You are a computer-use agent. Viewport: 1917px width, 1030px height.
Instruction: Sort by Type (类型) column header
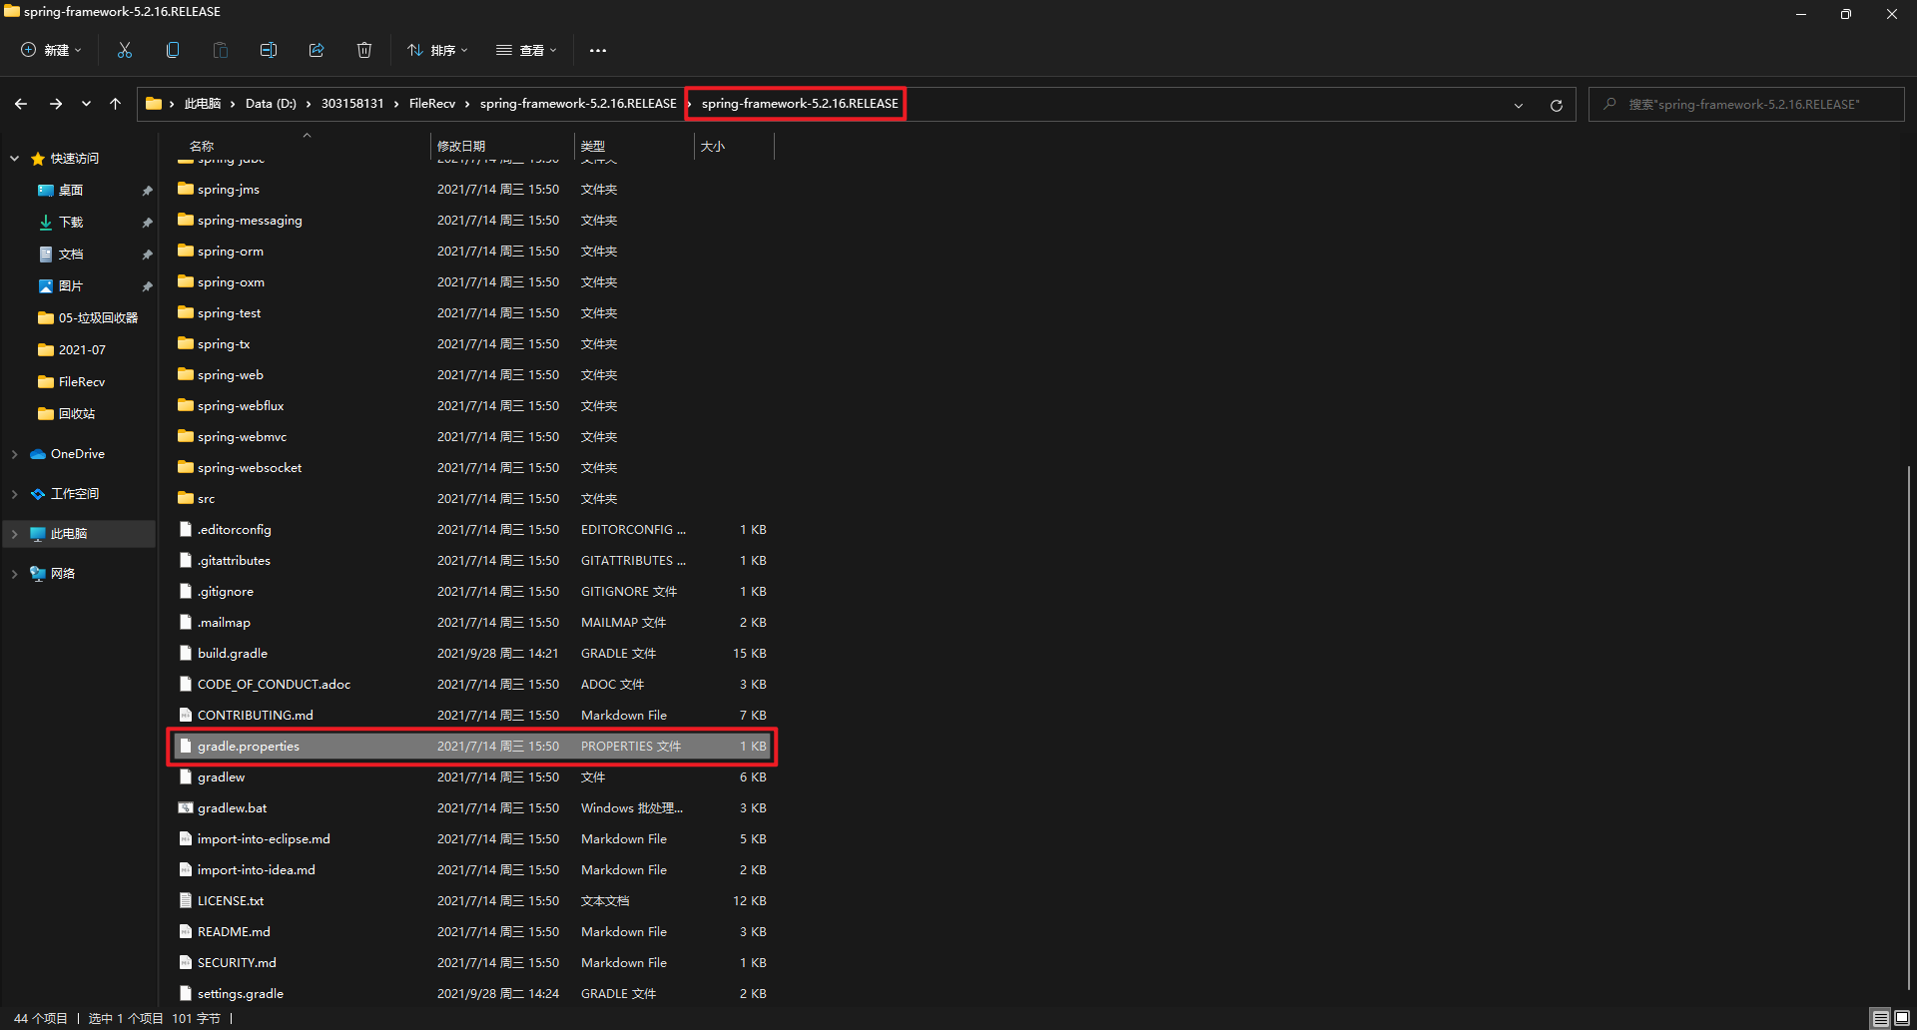pos(593,146)
